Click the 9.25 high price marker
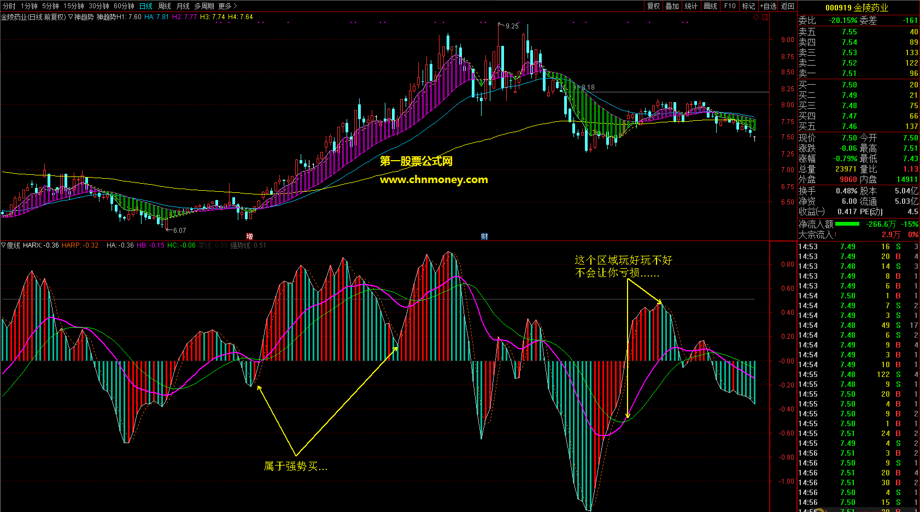This screenshot has height=512, width=920. coord(509,26)
